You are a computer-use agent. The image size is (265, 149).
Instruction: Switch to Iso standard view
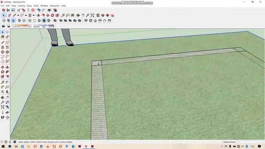(x=86, y=21)
